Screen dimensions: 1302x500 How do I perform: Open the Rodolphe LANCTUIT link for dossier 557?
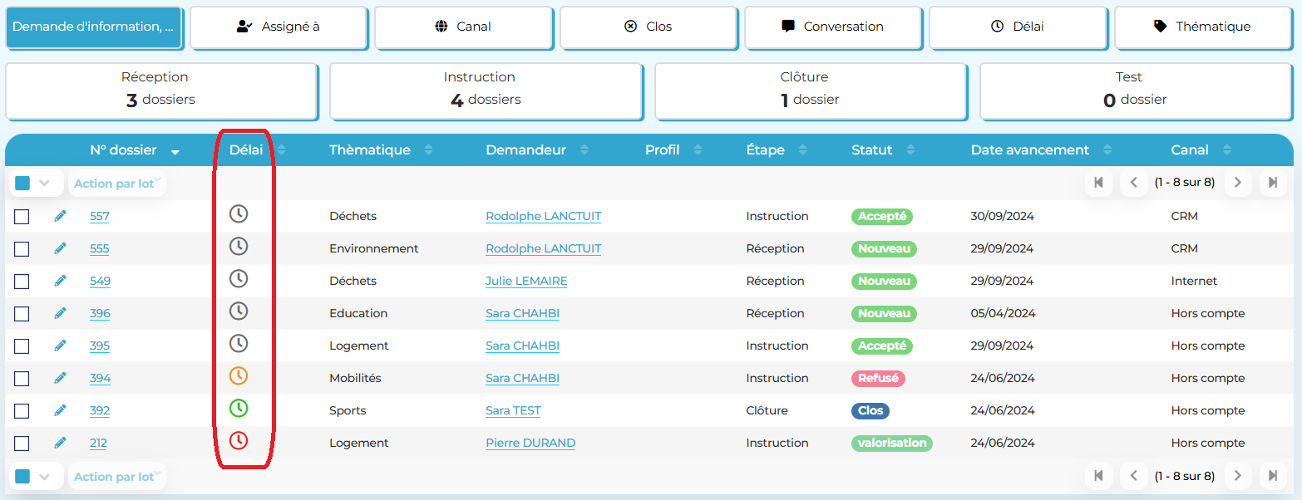543,216
